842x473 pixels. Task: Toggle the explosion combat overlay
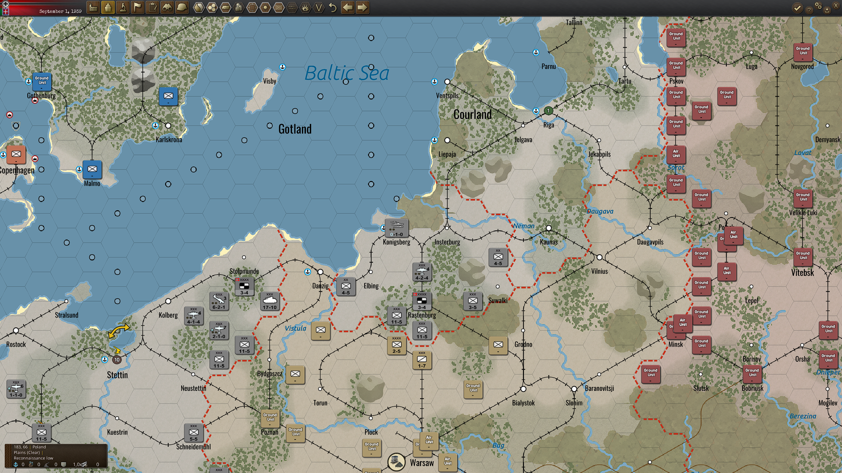306,8
